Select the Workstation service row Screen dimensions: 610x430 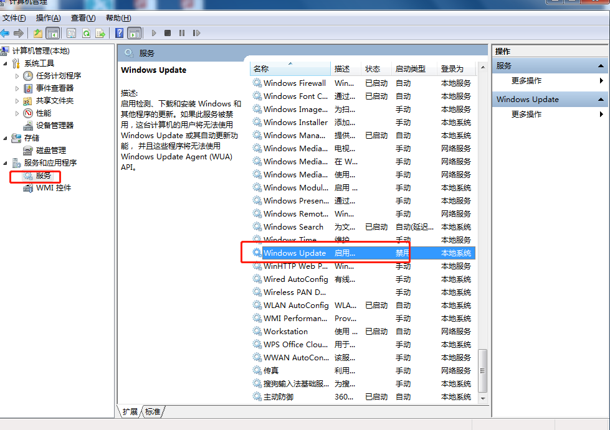(363, 331)
